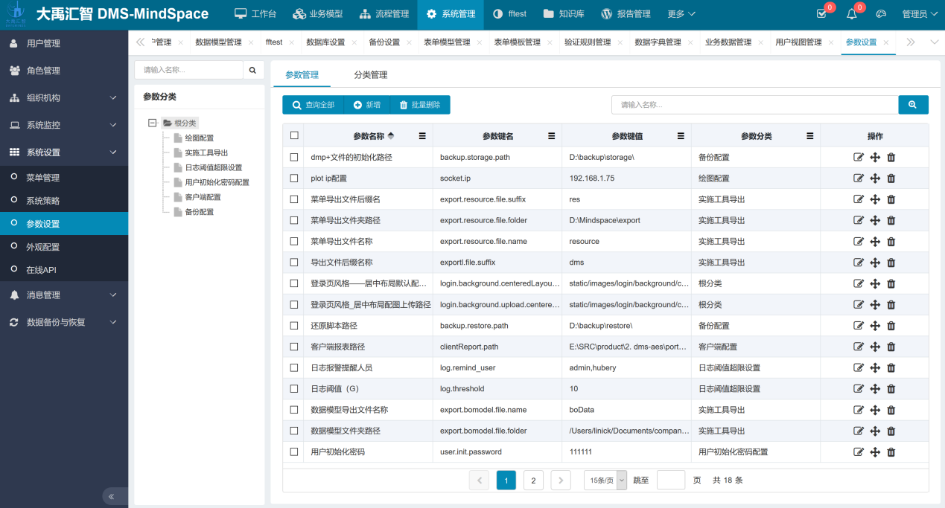Click delete trash icon for log.threshold row

891,389
